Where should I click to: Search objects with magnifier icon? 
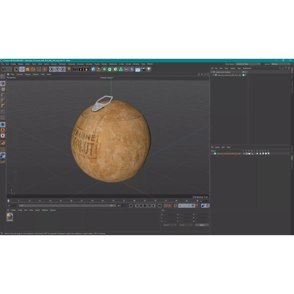(280, 68)
